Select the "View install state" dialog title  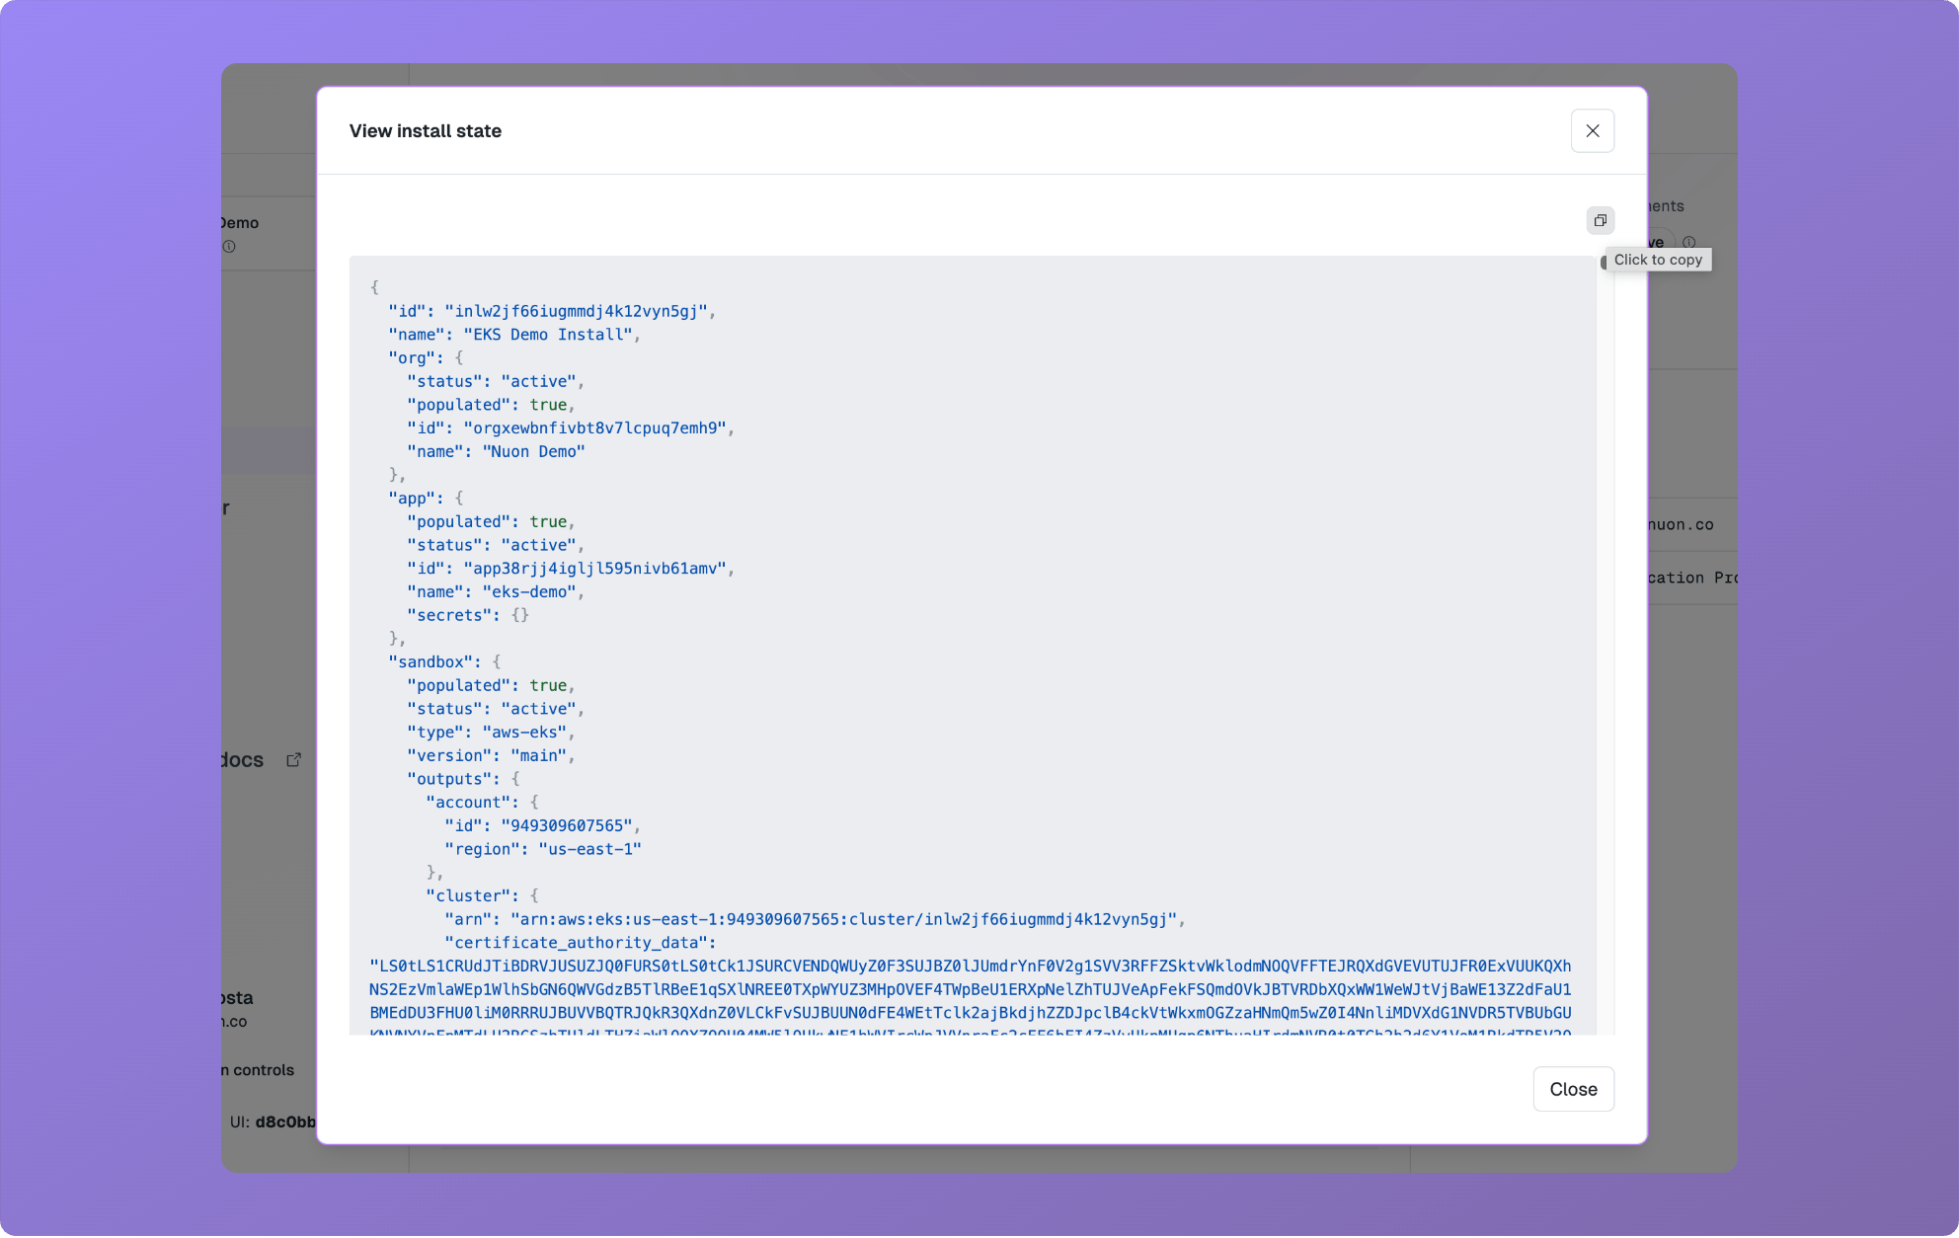click(425, 131)
